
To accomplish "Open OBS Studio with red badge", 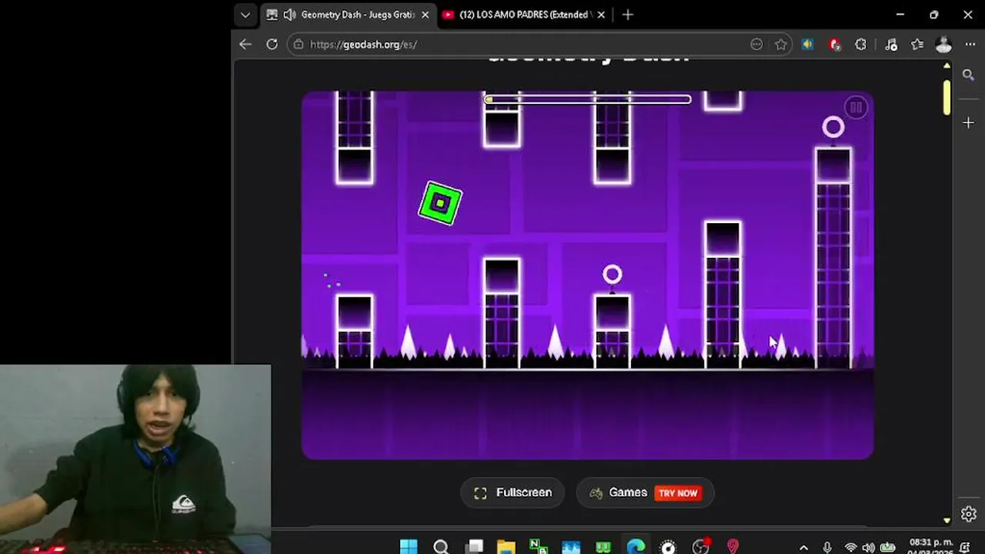I will [x=700, y=546].
